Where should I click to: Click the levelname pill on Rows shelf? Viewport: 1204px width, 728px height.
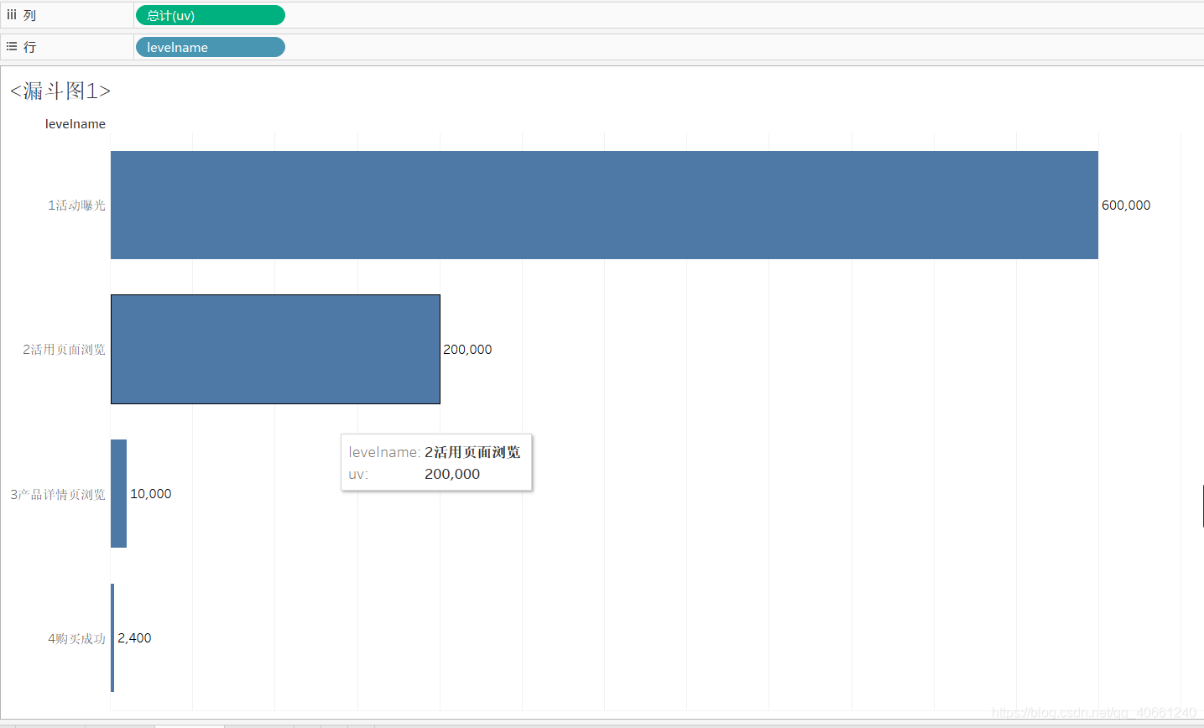tap(211, 47)
